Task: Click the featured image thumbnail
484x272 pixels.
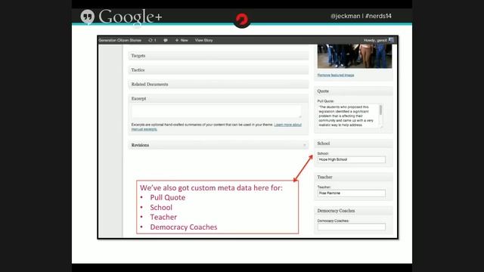Action: pos(355,56)
